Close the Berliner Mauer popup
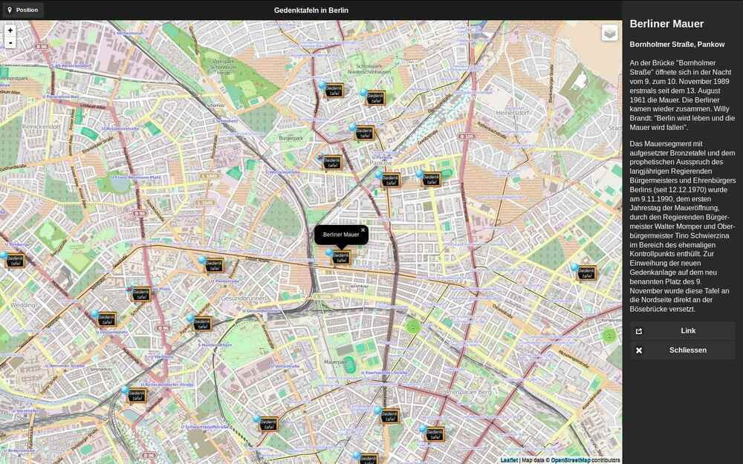 [363, 230]
